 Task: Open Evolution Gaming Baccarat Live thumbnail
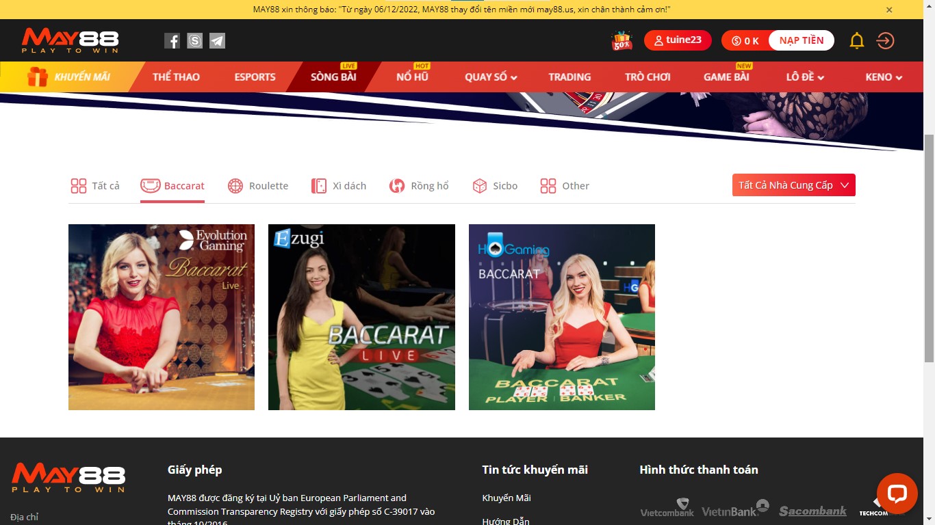coord(162,317)
